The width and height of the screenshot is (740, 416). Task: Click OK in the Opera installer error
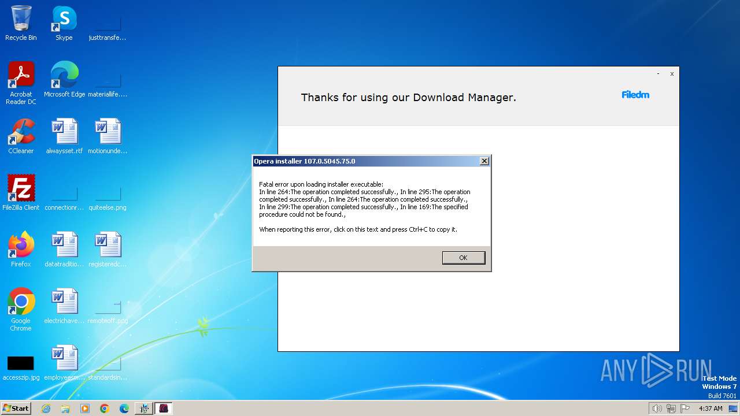click(464, 258)
